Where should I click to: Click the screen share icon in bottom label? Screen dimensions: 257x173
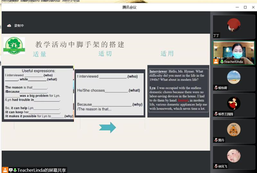pyautogui.click(x=11, y=170)
